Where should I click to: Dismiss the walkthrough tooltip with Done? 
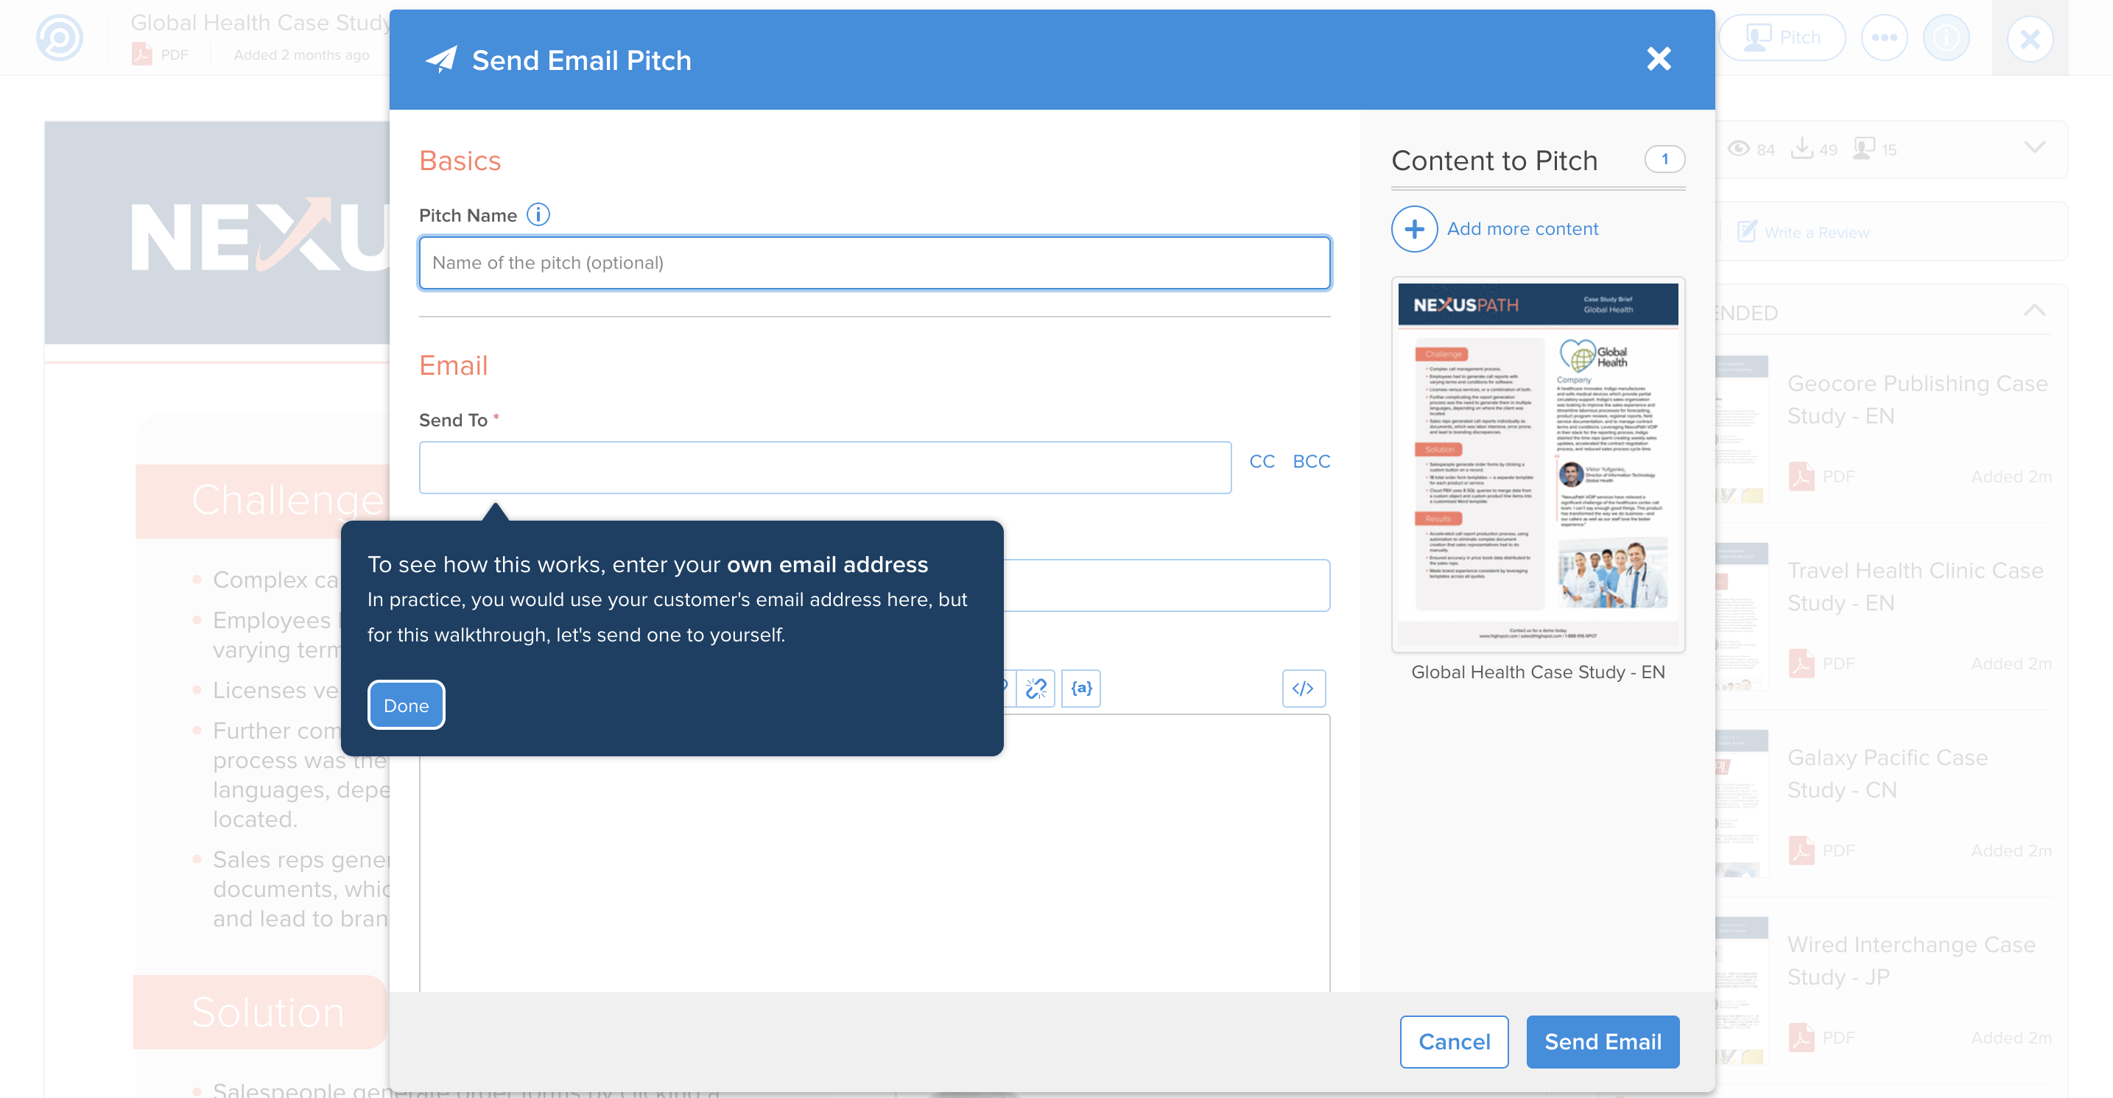click(x=406, y=705)
